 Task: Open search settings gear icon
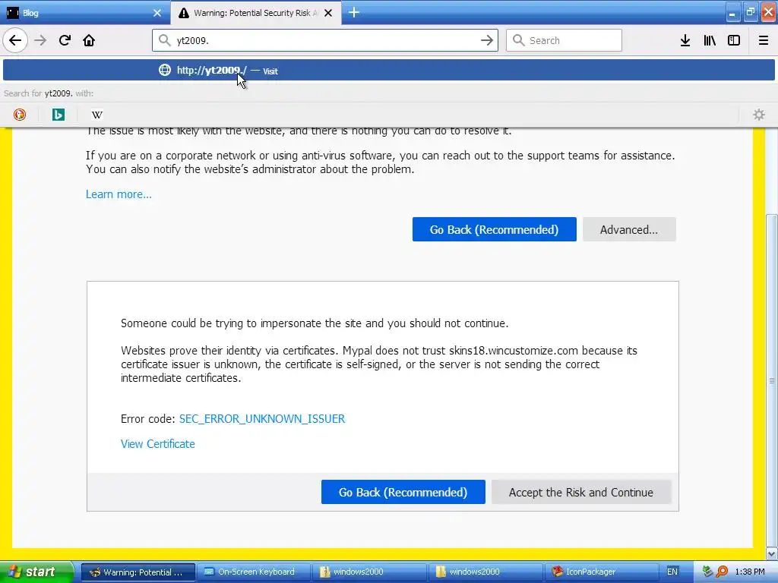point(759,115)
